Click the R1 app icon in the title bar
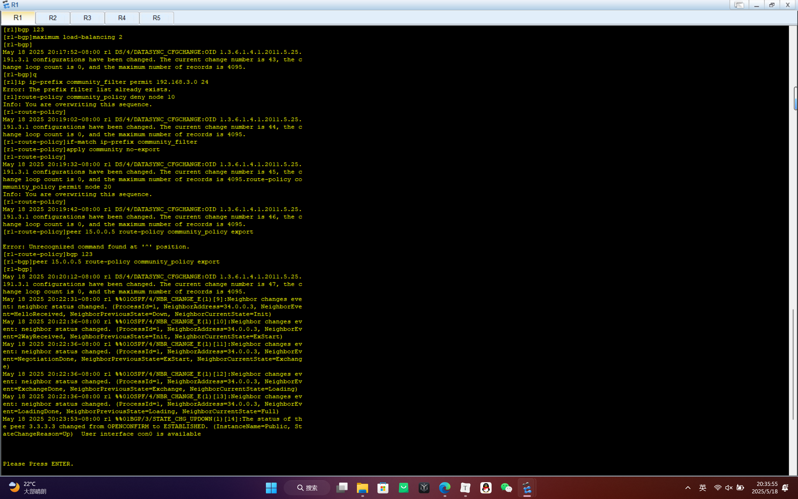 pyautogui.click(x=6, y=5)
